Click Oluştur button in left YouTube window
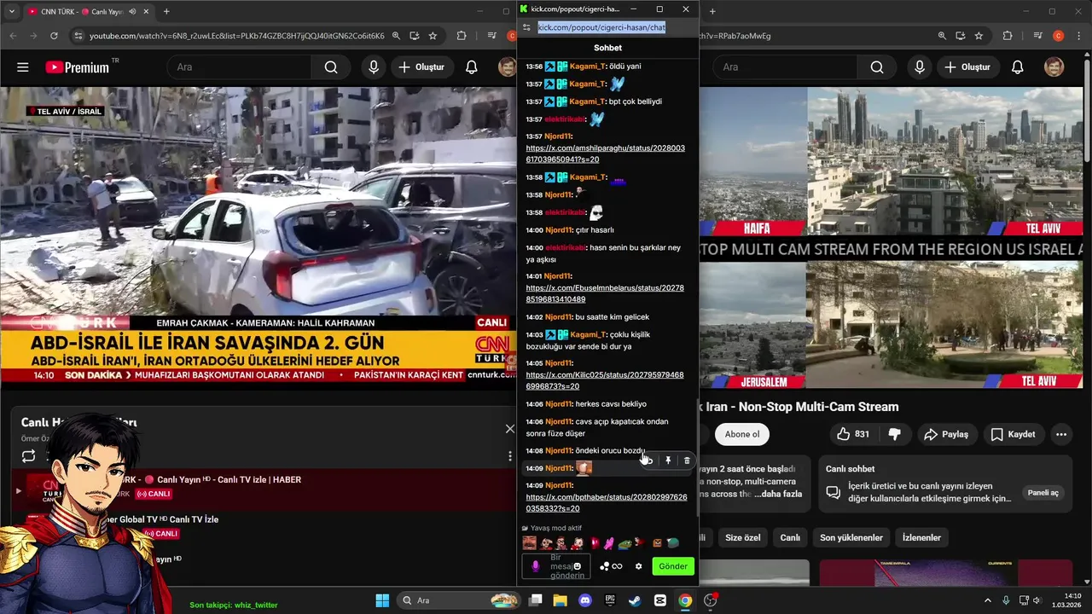Viewport: 1092px width, 614px height. pos(421,67)
